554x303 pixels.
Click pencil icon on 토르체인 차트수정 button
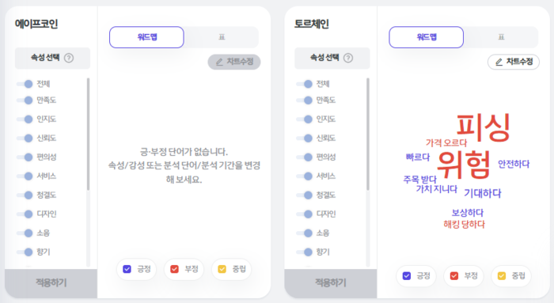(499, 62)
